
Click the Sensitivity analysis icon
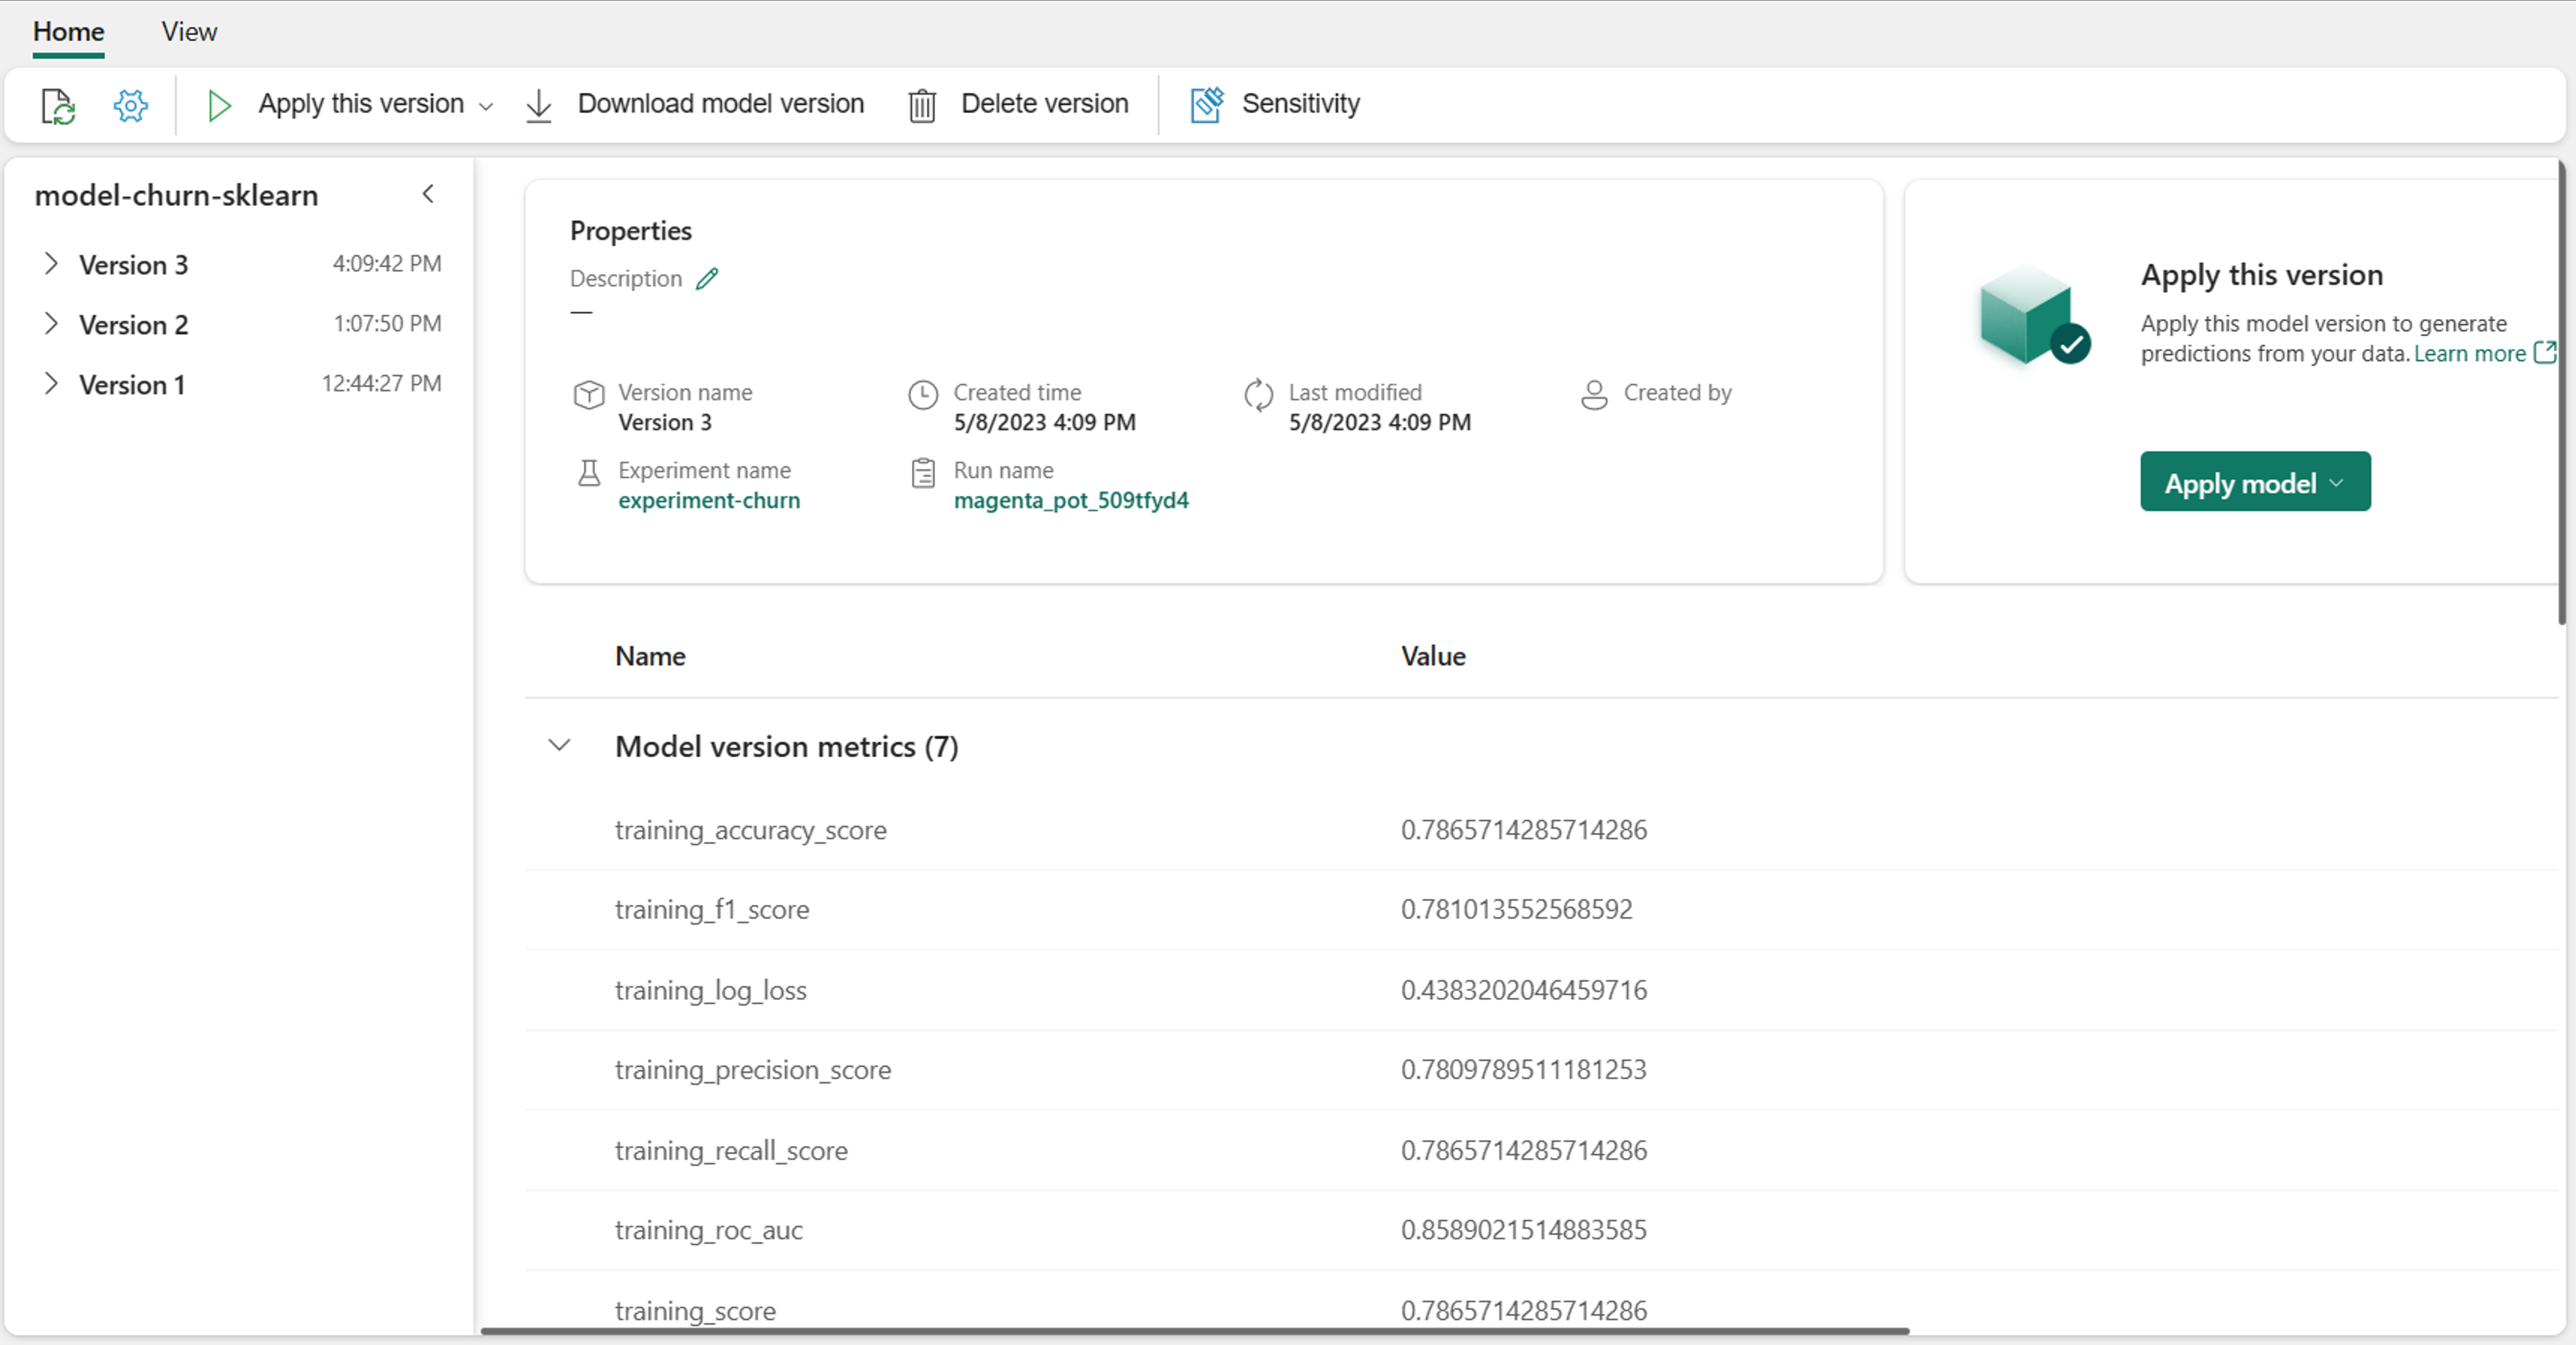tap(1204, 104)
